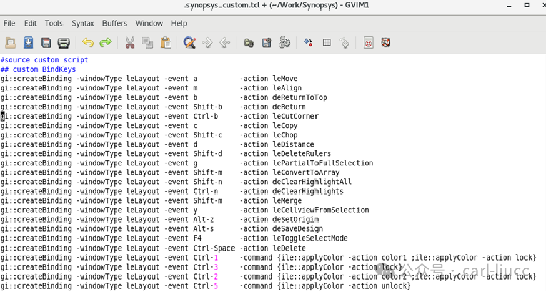Click the Find Help lifebuoy icon
Image resolution: width=546 pixels, height=292 pixels.
tap(385, 43)
